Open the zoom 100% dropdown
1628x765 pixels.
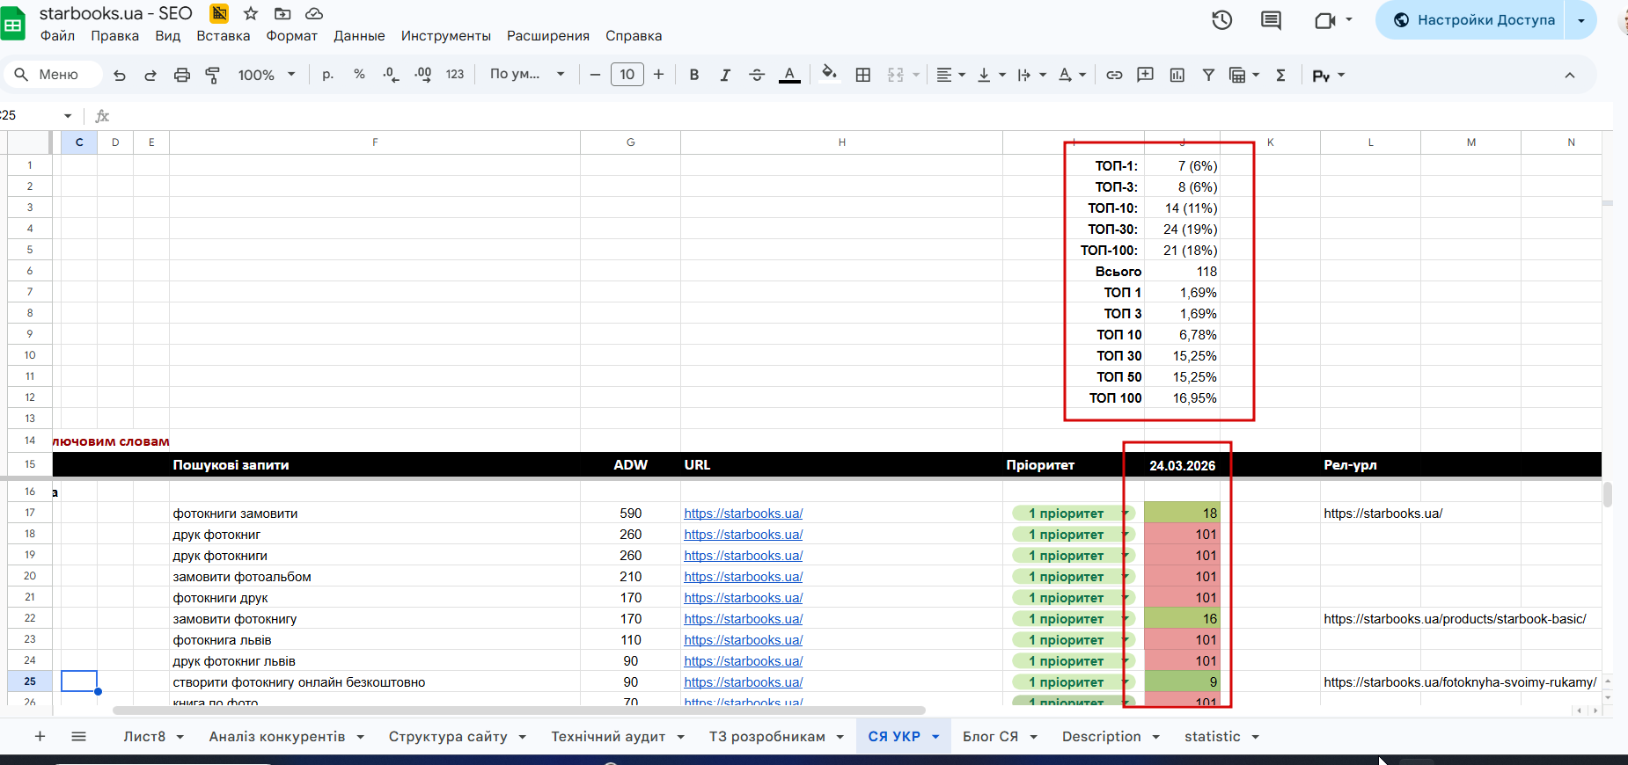pyautogui.click(x=267, y=76)
